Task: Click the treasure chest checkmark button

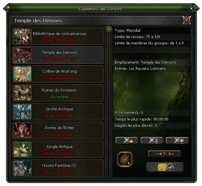Action: 165,167
